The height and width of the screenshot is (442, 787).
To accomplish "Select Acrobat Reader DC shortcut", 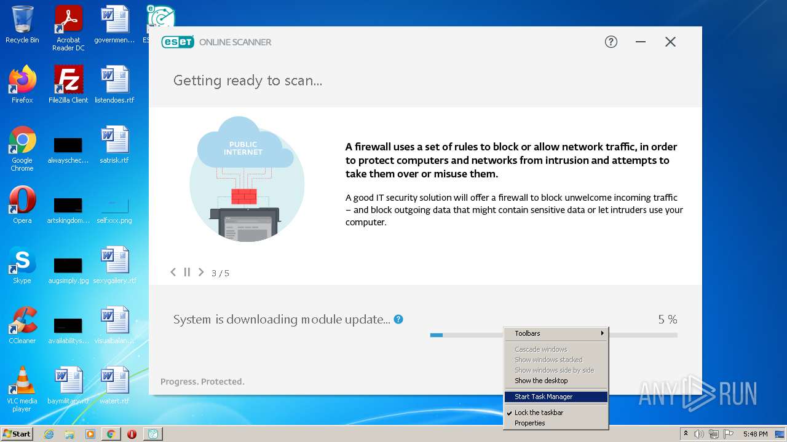I will click(x=68, y=28).
